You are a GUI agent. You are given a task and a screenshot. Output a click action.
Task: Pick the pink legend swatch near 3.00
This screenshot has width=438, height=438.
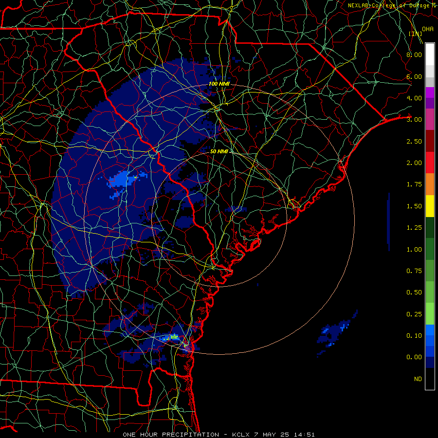click(x=430, y=119)
